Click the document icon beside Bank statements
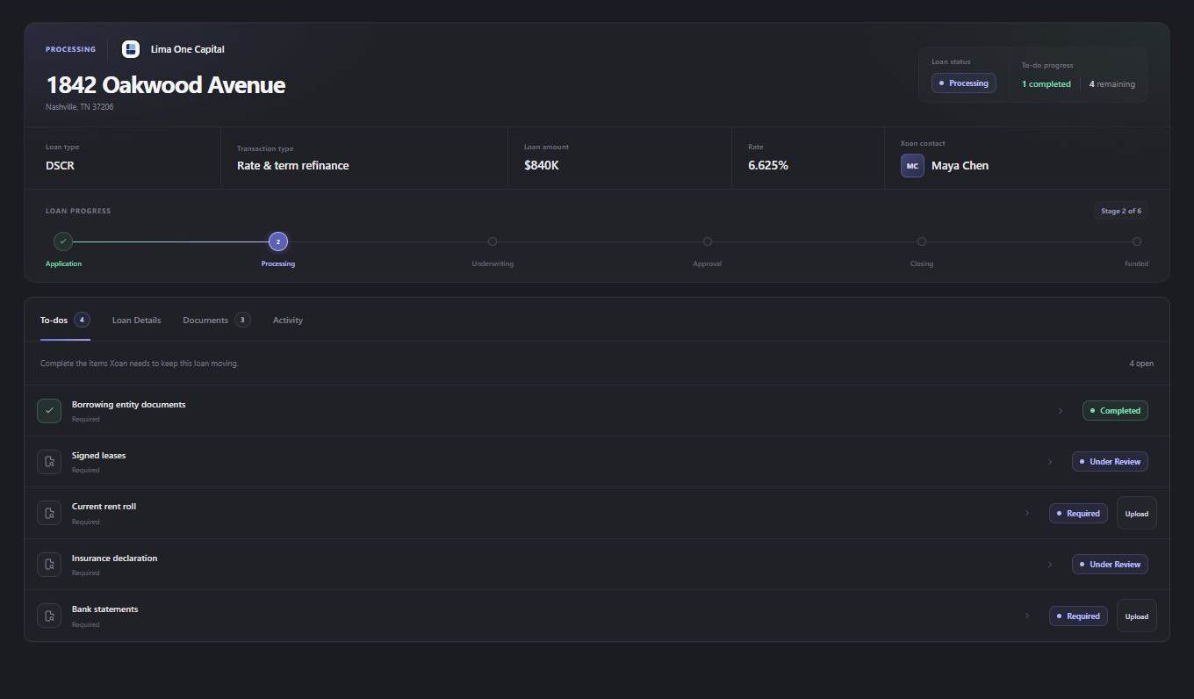1194x699 pixels. pos(49,616)
